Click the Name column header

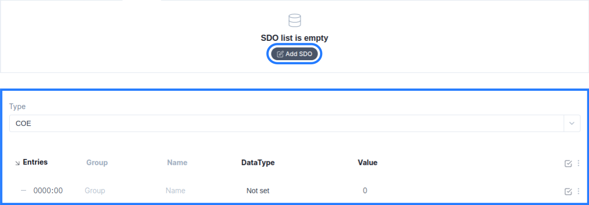177,162
